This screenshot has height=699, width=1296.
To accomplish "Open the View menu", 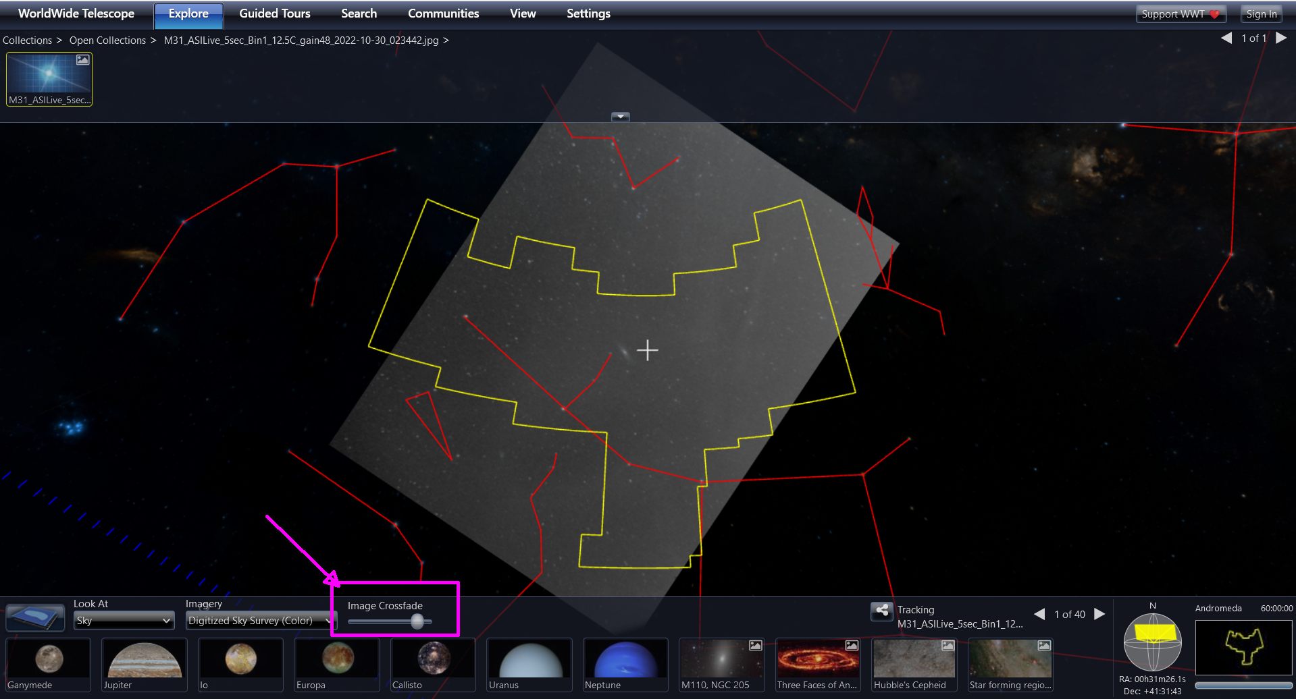I will pyautogui.click(x=523, y=13).
